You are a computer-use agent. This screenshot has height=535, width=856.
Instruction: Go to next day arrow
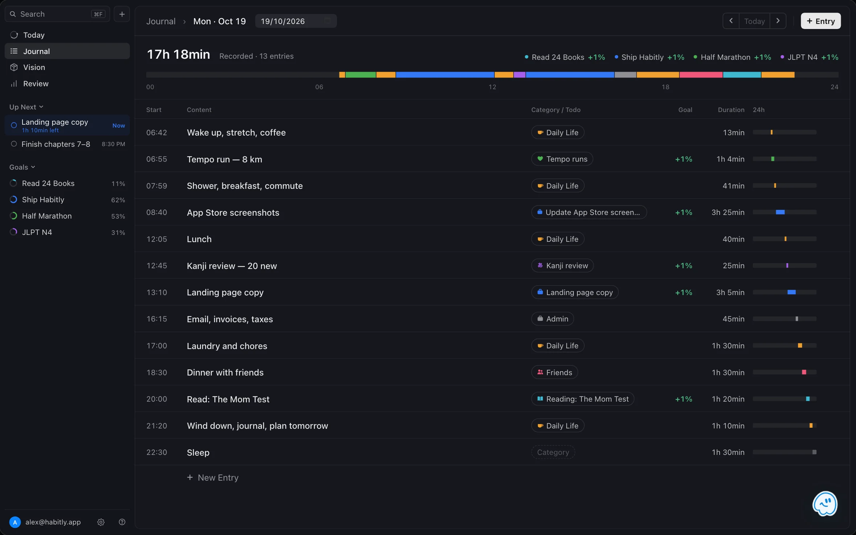coord(778,21)
